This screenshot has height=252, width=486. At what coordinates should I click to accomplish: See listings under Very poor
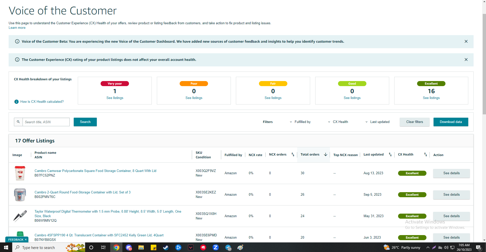115,98
